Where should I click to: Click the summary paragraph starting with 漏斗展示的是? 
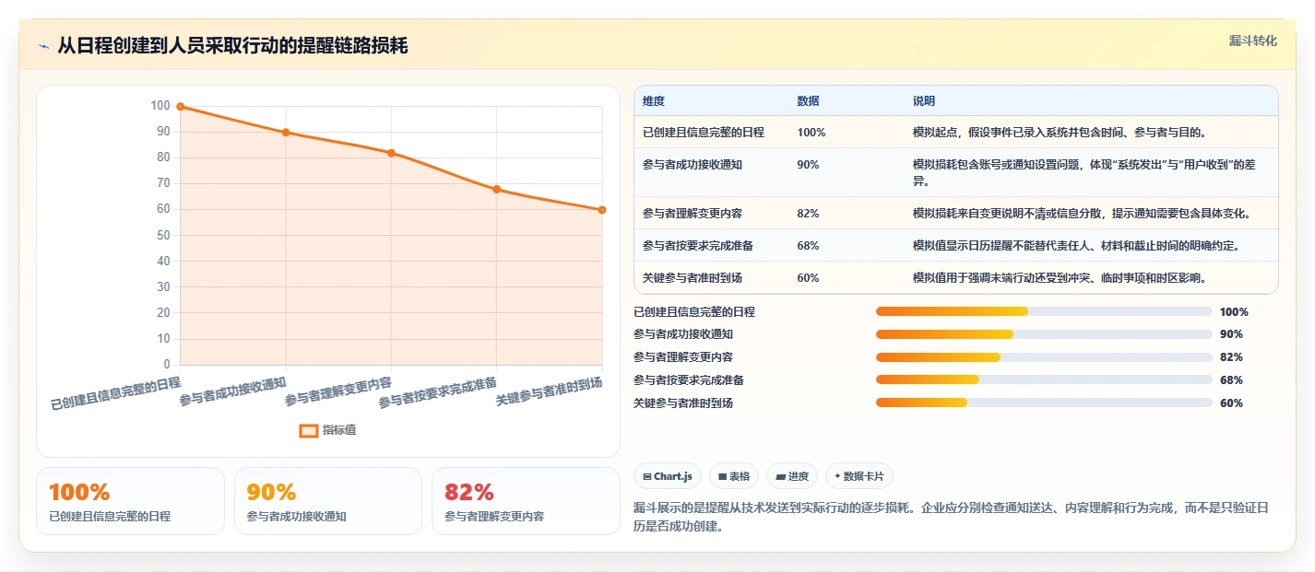[x=951, y=518]
